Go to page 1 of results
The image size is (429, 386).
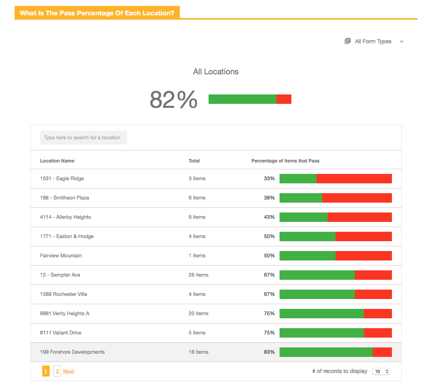tap(46, 371)
